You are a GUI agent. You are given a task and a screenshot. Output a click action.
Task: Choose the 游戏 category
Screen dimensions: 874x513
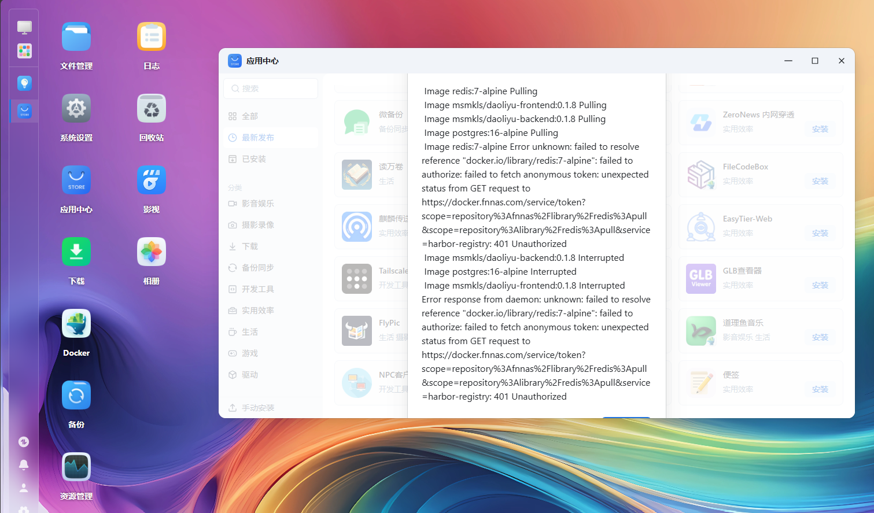tap(271, 353)
